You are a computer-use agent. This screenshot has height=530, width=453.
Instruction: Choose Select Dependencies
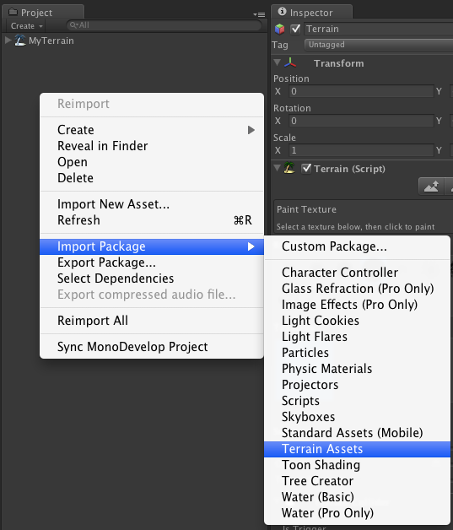click(152, 279)
